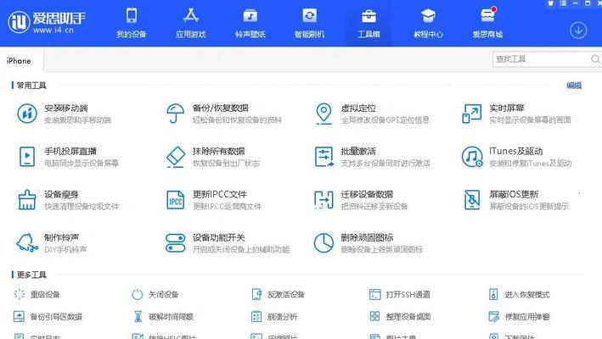
Task: Open 迁移设备数据 transfer icon
Action: click(x=324, y=200)
